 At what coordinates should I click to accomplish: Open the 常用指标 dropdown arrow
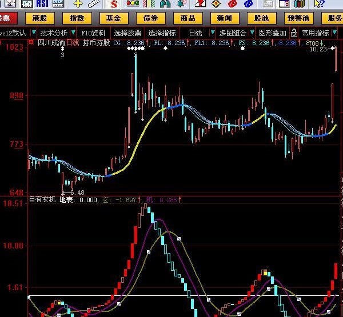click(334, 33)
